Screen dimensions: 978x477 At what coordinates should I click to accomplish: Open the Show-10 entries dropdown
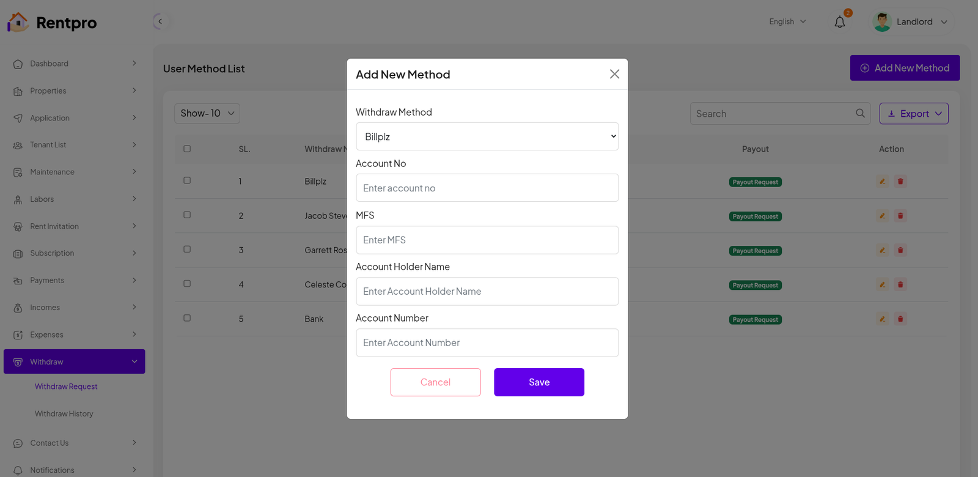pyautogui.click(x=207, y=113)
